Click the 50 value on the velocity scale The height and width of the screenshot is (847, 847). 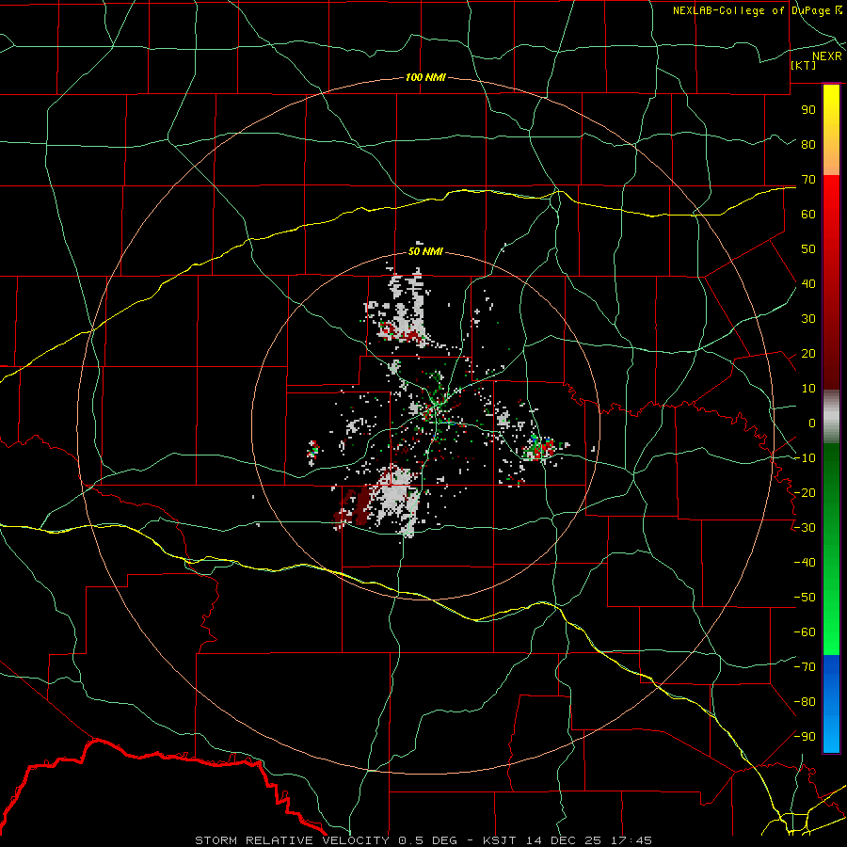tap(808, 249)
